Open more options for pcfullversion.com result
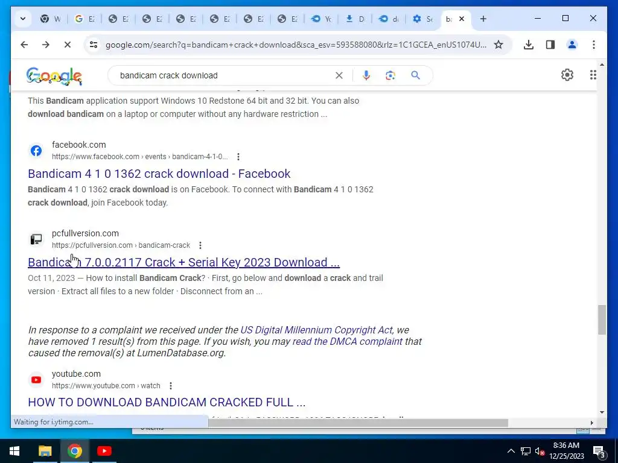This screenshot has height=463, width=618. [200, 245]
